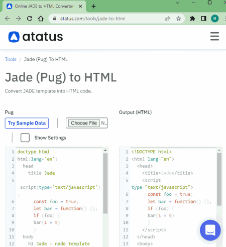The image size is (226, 247).
Task: Open the Extensions puzzle icon
Action: (x=192, y=19)
